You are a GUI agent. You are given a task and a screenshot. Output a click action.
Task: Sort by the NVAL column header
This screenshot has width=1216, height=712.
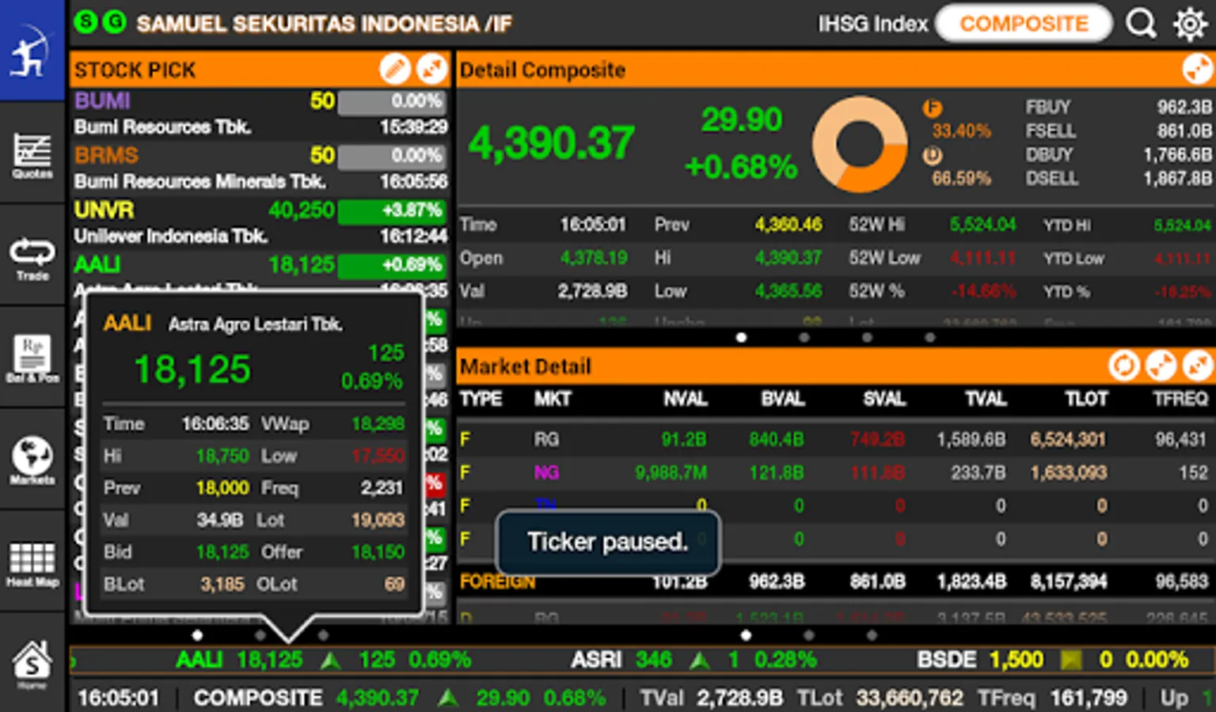click(x=686, y=400)
